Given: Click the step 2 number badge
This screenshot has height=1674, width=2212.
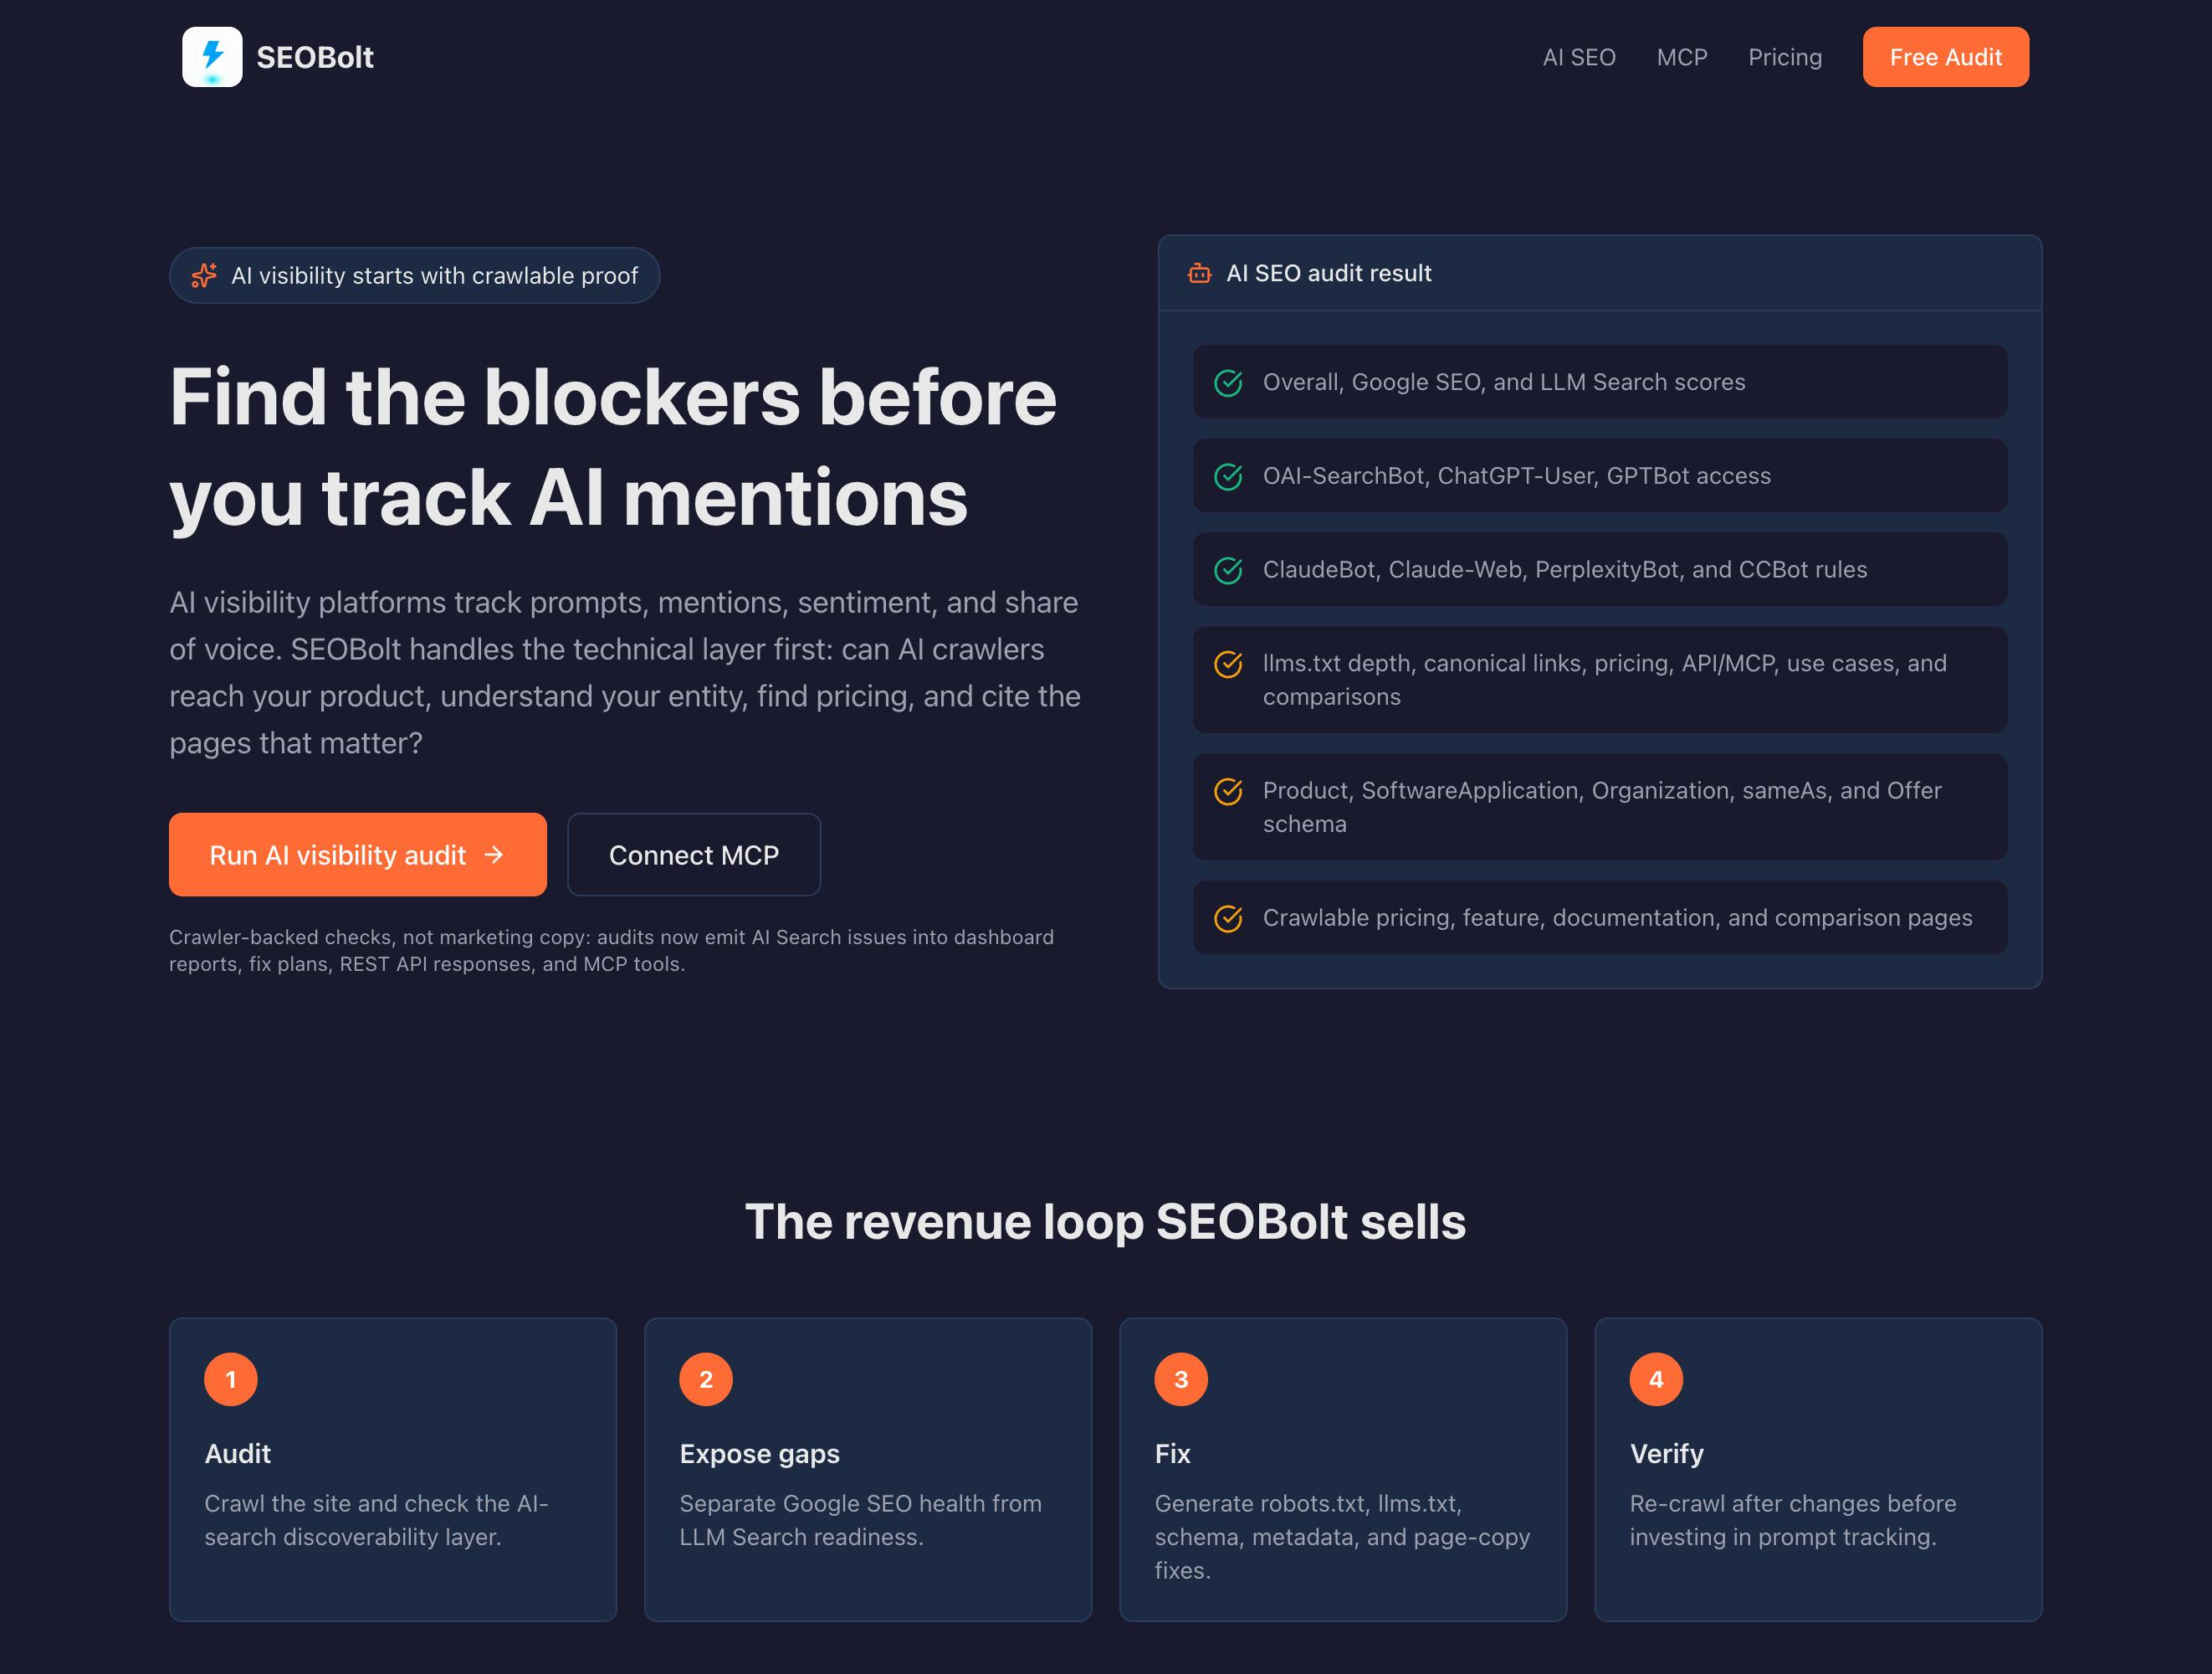Looking at the screenshot, I should (x=706, y=1379).
